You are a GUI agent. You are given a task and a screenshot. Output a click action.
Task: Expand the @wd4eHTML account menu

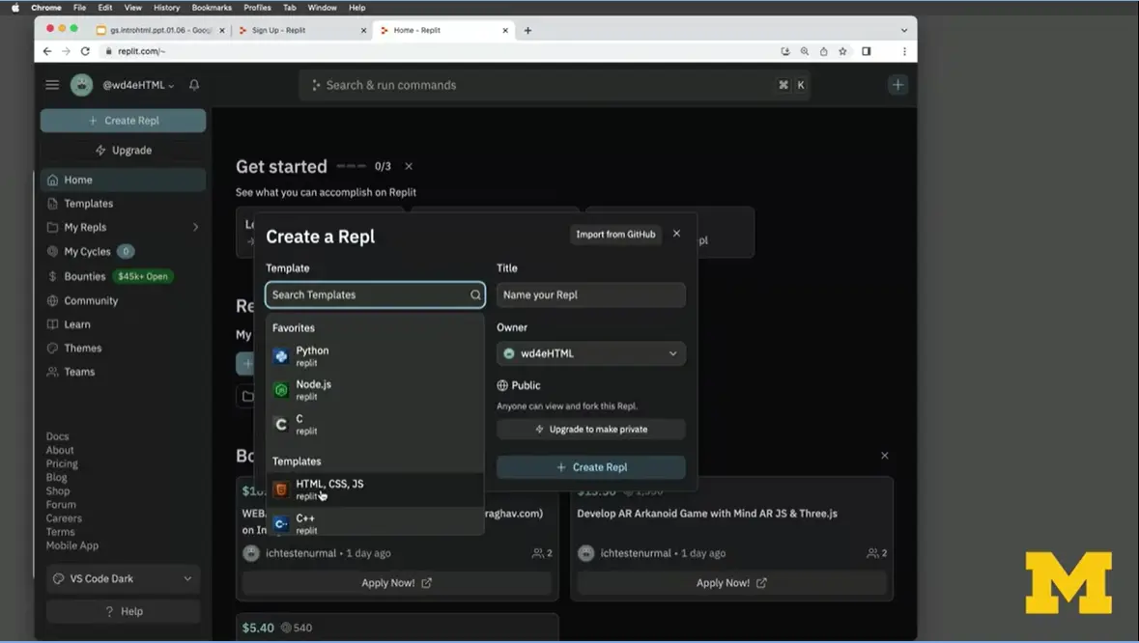tap(138, 85)
